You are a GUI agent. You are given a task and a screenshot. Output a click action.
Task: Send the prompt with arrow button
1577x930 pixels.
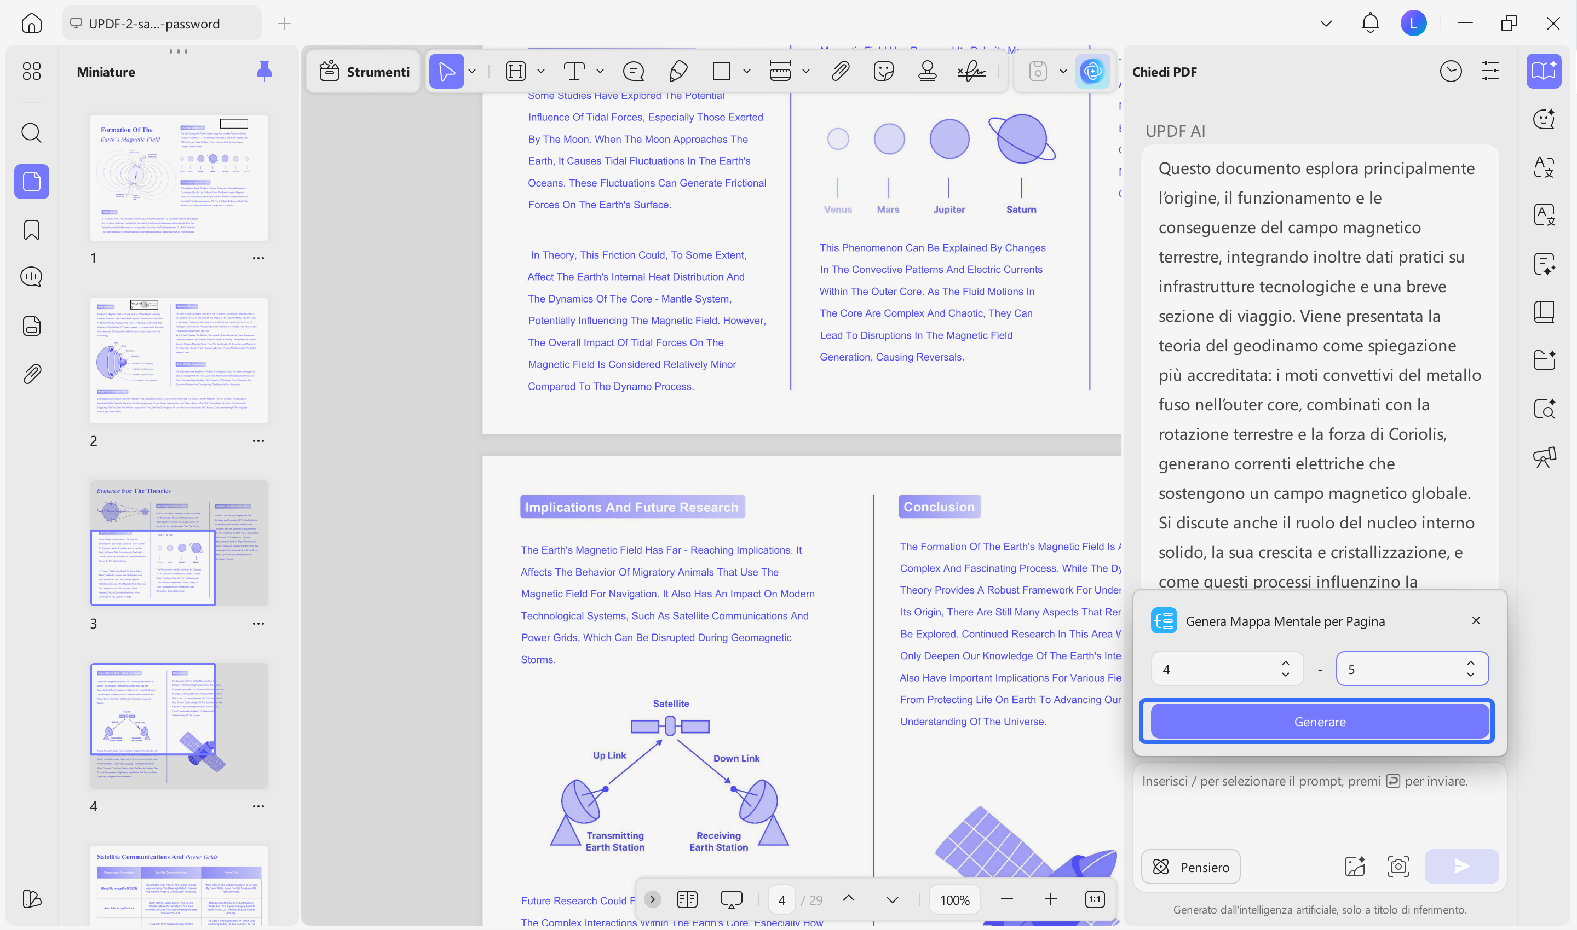[1461, 867]
